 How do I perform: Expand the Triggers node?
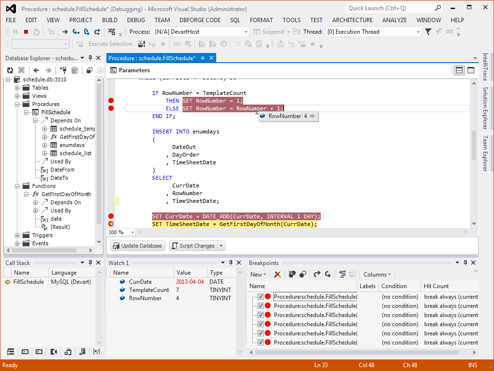17,235
